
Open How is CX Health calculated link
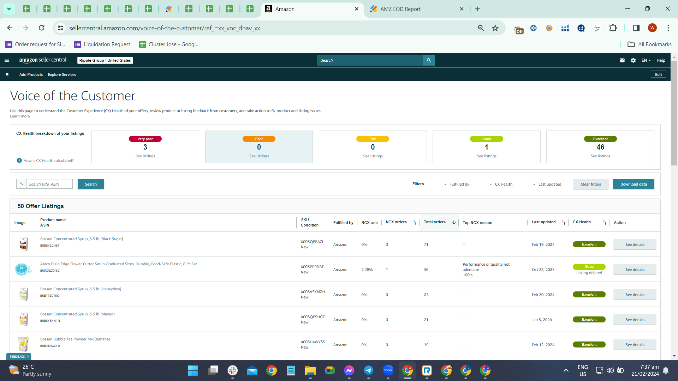pos(49,161)
